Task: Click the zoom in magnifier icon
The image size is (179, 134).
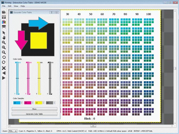Action: [x=4, y=48]
